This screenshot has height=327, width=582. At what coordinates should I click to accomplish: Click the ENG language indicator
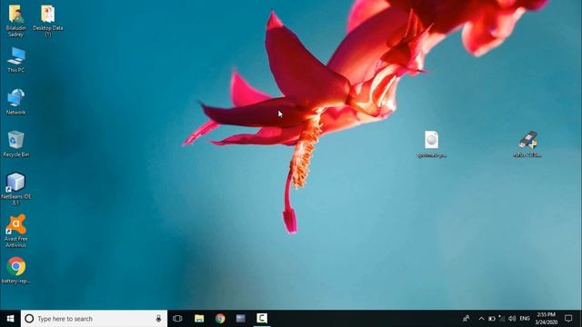(525, 319)
